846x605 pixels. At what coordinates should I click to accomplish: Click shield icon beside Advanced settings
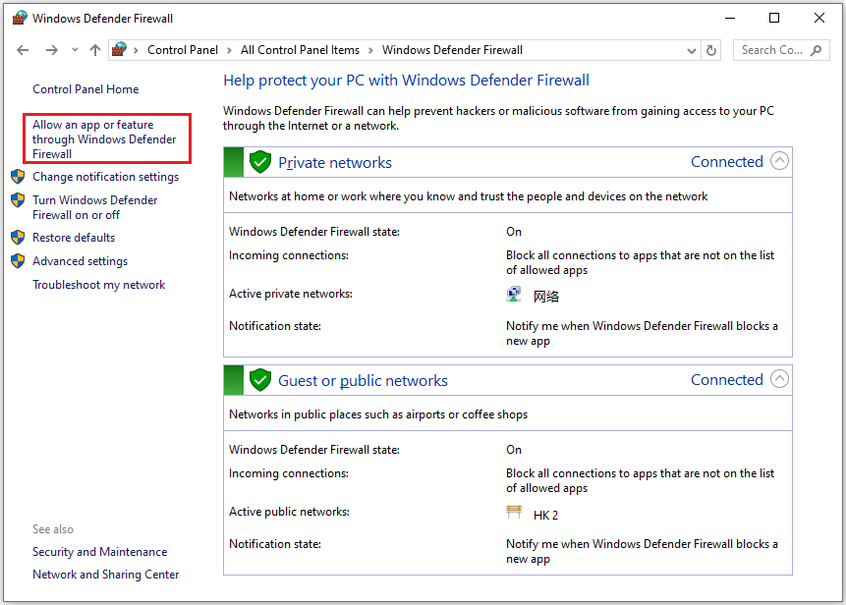[18, 261]
